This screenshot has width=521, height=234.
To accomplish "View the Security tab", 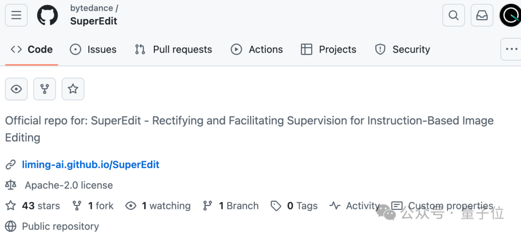I will tap(402, 50).
